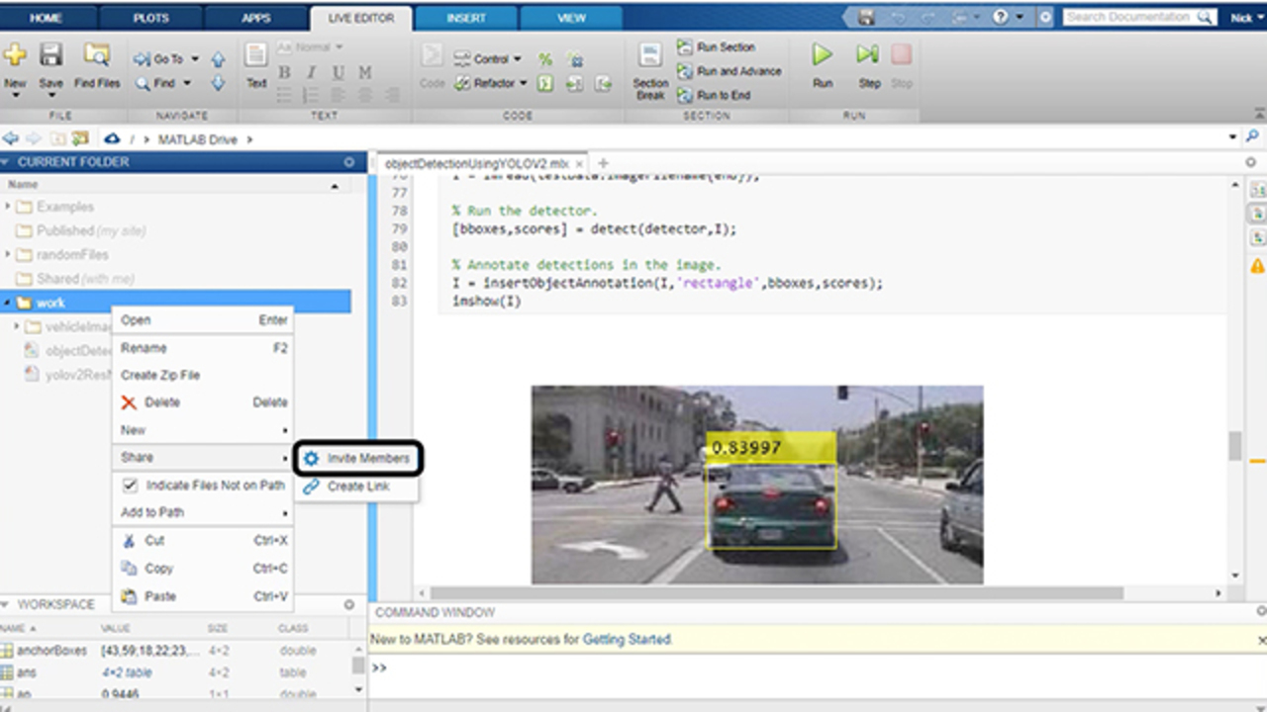Select Create Zip File from context menu
Image resolution: width=1267 pixels, height=712 pixels.
[x=160, y=375]
